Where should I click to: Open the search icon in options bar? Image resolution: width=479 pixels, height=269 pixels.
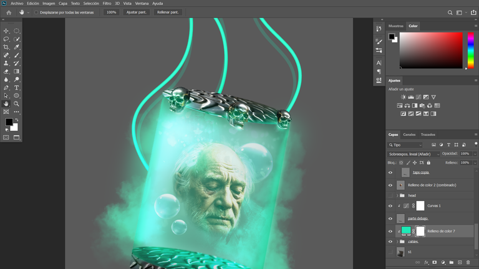pos(450,12)
